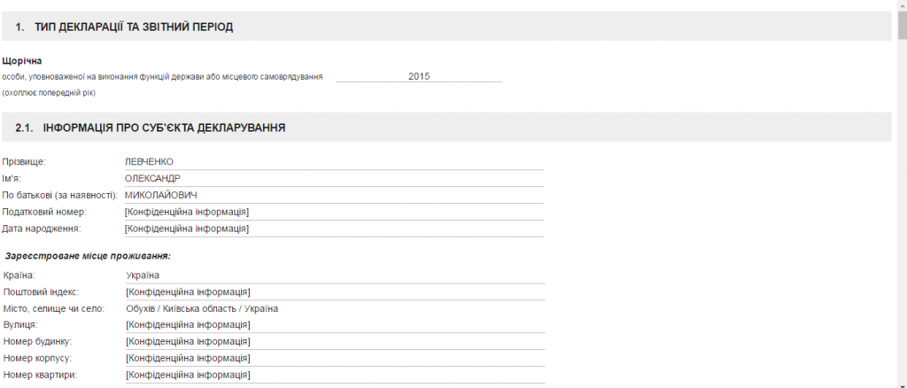Click the scrollbar up arrow
The width and height of the screenshot is (907, 388).
[902, 4]
